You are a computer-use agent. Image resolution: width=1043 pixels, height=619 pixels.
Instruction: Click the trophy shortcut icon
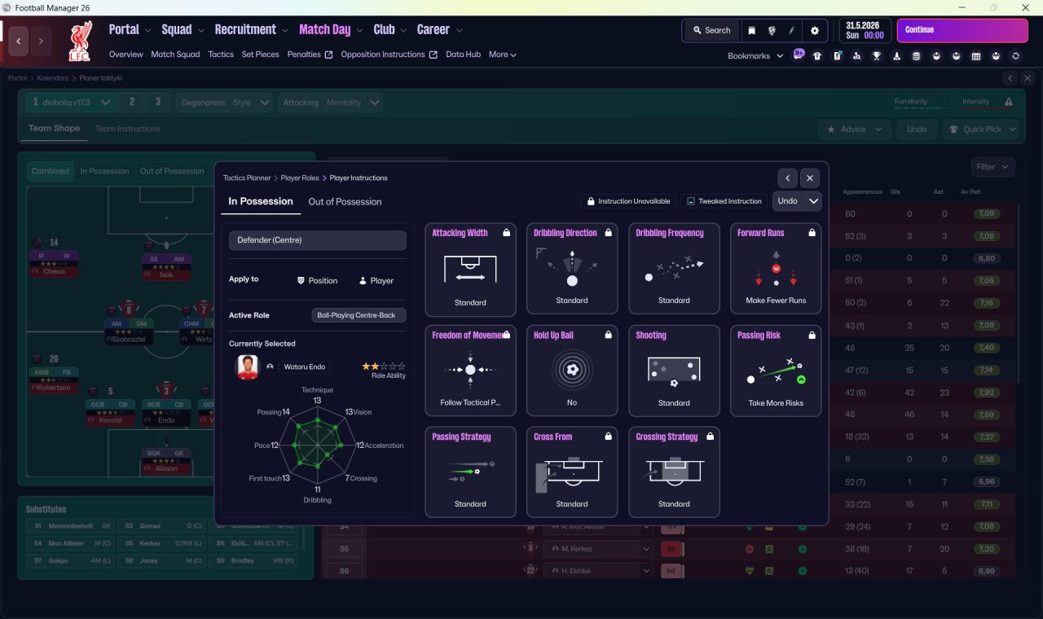tap(877, 56)
